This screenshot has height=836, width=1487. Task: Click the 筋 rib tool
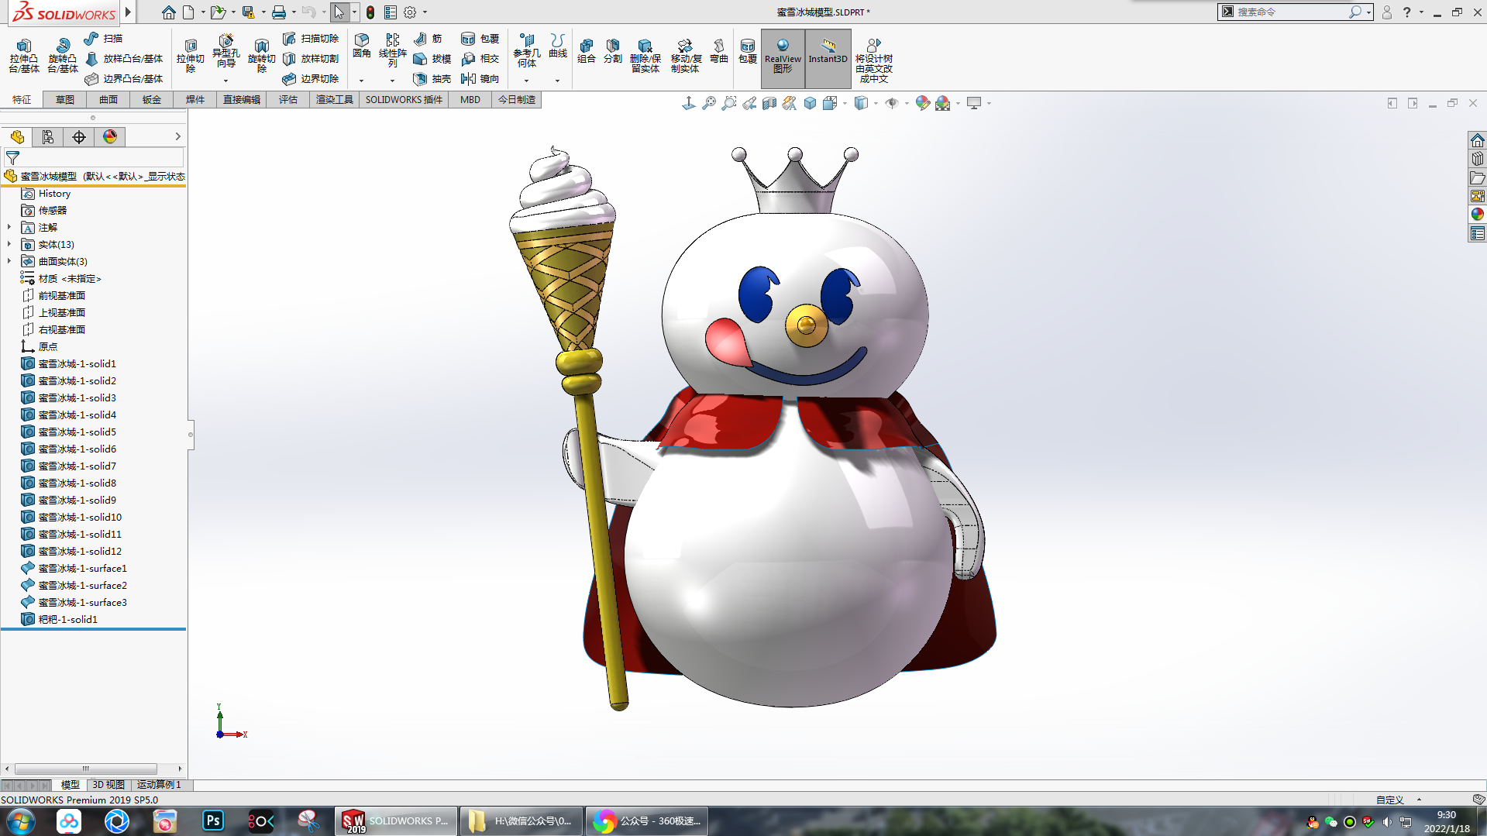(x=428, y=38)
